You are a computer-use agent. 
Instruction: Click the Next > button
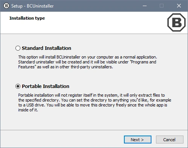tap(138, 139)
